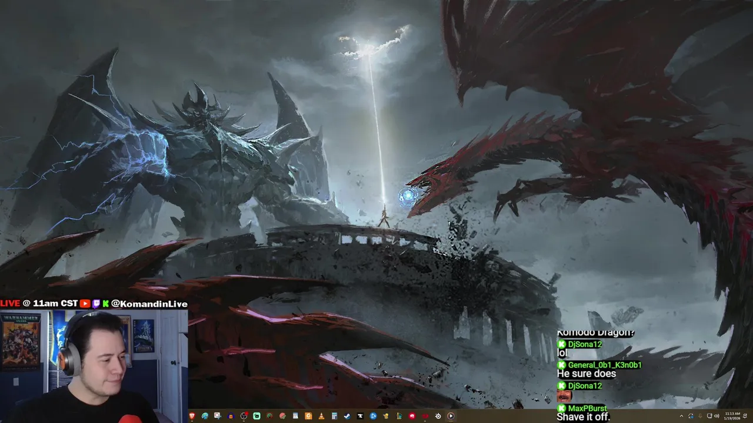The image size is (753, 423).
Task: Open the media player play-circle taskbar icon
Action: pos(451,416)
